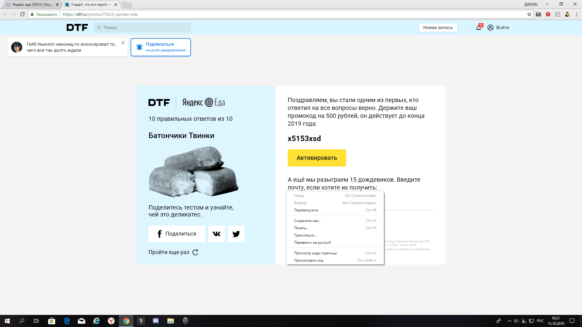Screen dimensions: 582x327
Task: Launch Internet Explorer from the taskbar
Action: (96, 321)
